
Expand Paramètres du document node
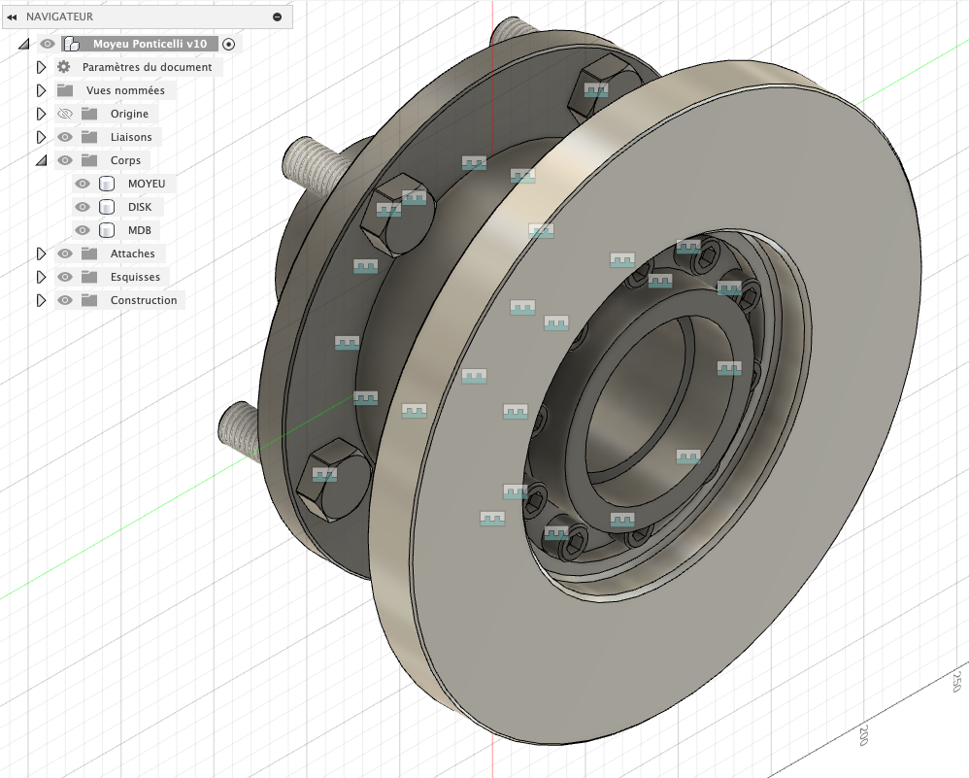(41, 67)
